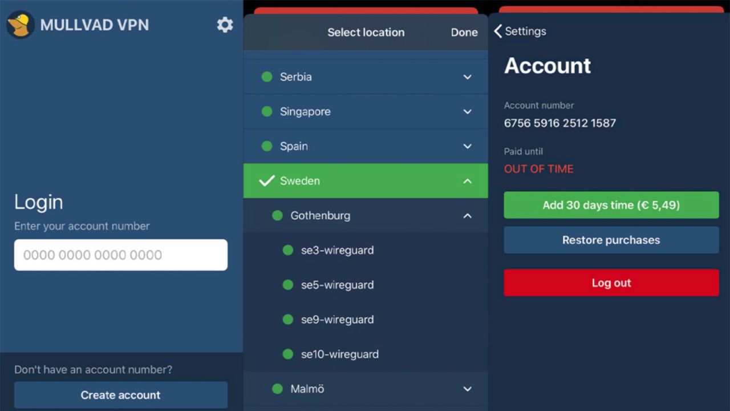The width and height of the screenshot is (730, 411).
Task: Select Gothenburg as location
Action: click(366, 215)
